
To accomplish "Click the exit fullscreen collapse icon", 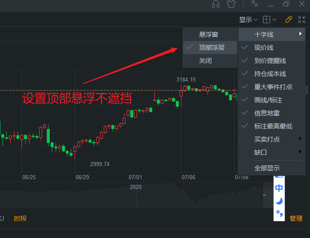I will coord(302,19).
